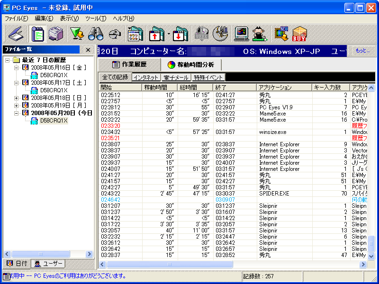This screenshot has width=379, height=284.
Task: Click the globe NEW update icon
Action: pyautogui.click(x=281, y=34)
